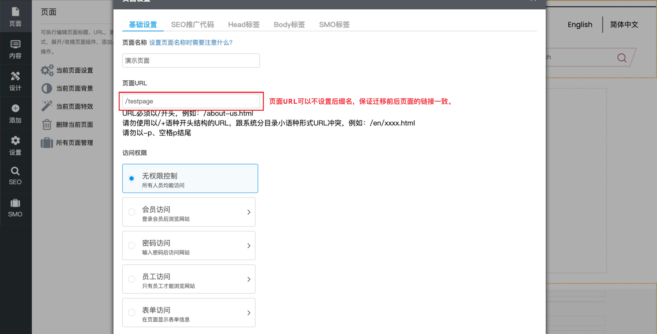The image size is (657, 334).
Task: Open 设置 gear in left sidebar
Action: [x=15, y=145]
